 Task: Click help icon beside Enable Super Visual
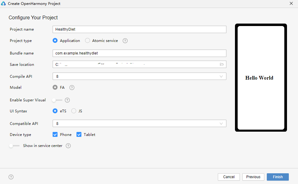click(x=67, y=100)
